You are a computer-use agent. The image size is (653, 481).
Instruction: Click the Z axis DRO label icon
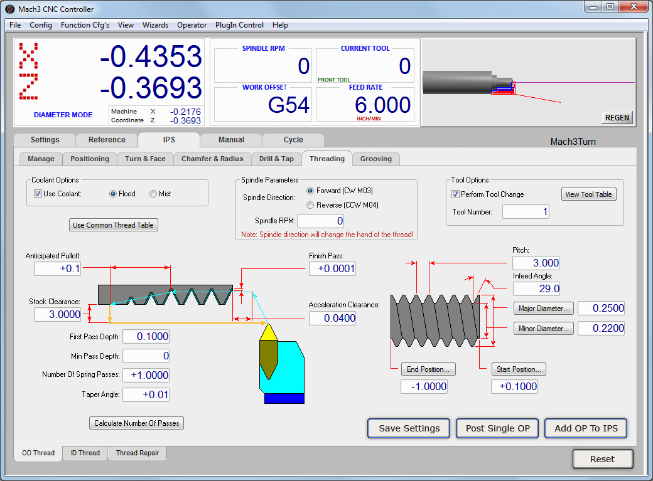pos(28,87)
